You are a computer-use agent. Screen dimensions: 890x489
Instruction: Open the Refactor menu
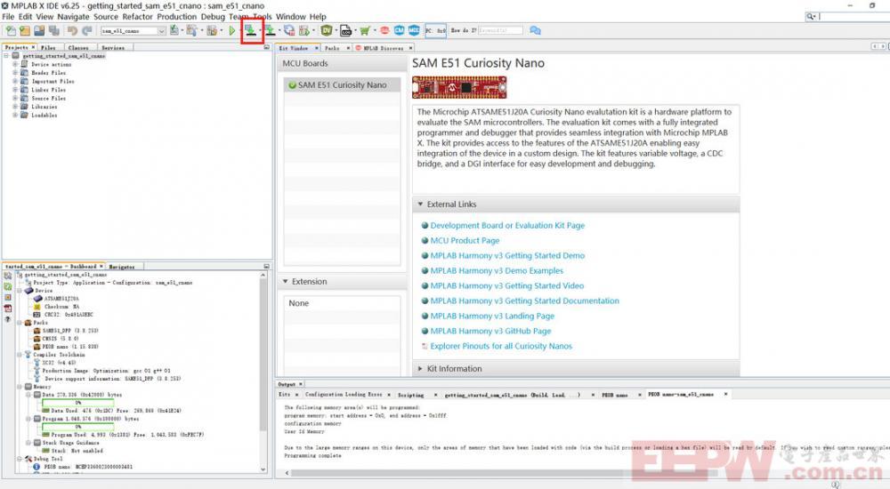click(x=138, y=17)
